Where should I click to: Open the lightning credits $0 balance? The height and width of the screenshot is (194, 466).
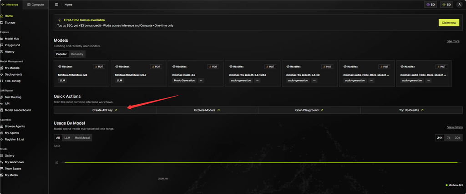[x=446, y=5]
